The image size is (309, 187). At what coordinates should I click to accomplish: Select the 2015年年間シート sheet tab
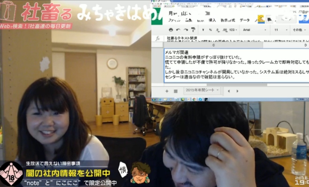coord(202,91)
